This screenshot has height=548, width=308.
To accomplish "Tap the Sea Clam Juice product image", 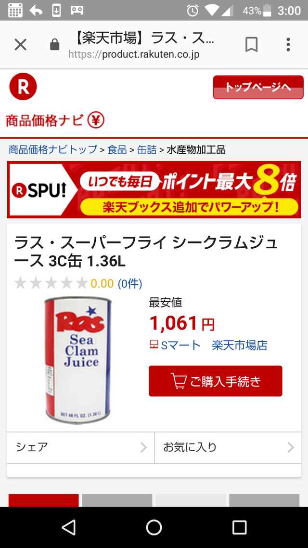I will [78, 361].
